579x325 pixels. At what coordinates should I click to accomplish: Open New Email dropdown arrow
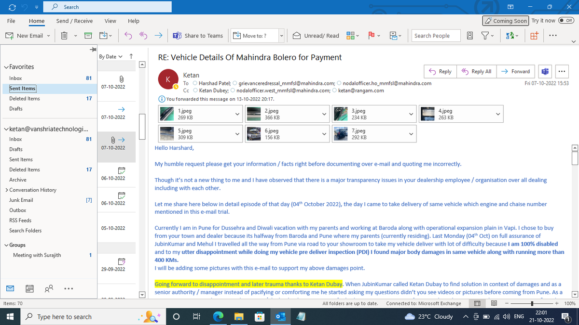pyautogui.click(x=49, y=36)
